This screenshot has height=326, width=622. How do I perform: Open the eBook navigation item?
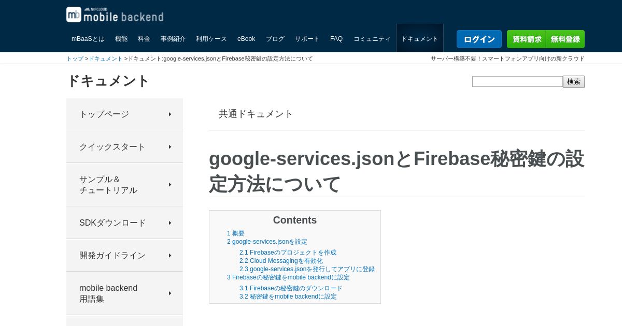246,39
